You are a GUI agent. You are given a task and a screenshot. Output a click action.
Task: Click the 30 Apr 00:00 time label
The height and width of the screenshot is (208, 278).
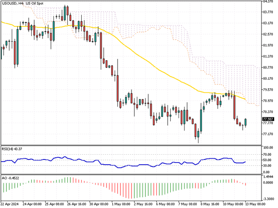pyautogui.click(x=99, y=204)
